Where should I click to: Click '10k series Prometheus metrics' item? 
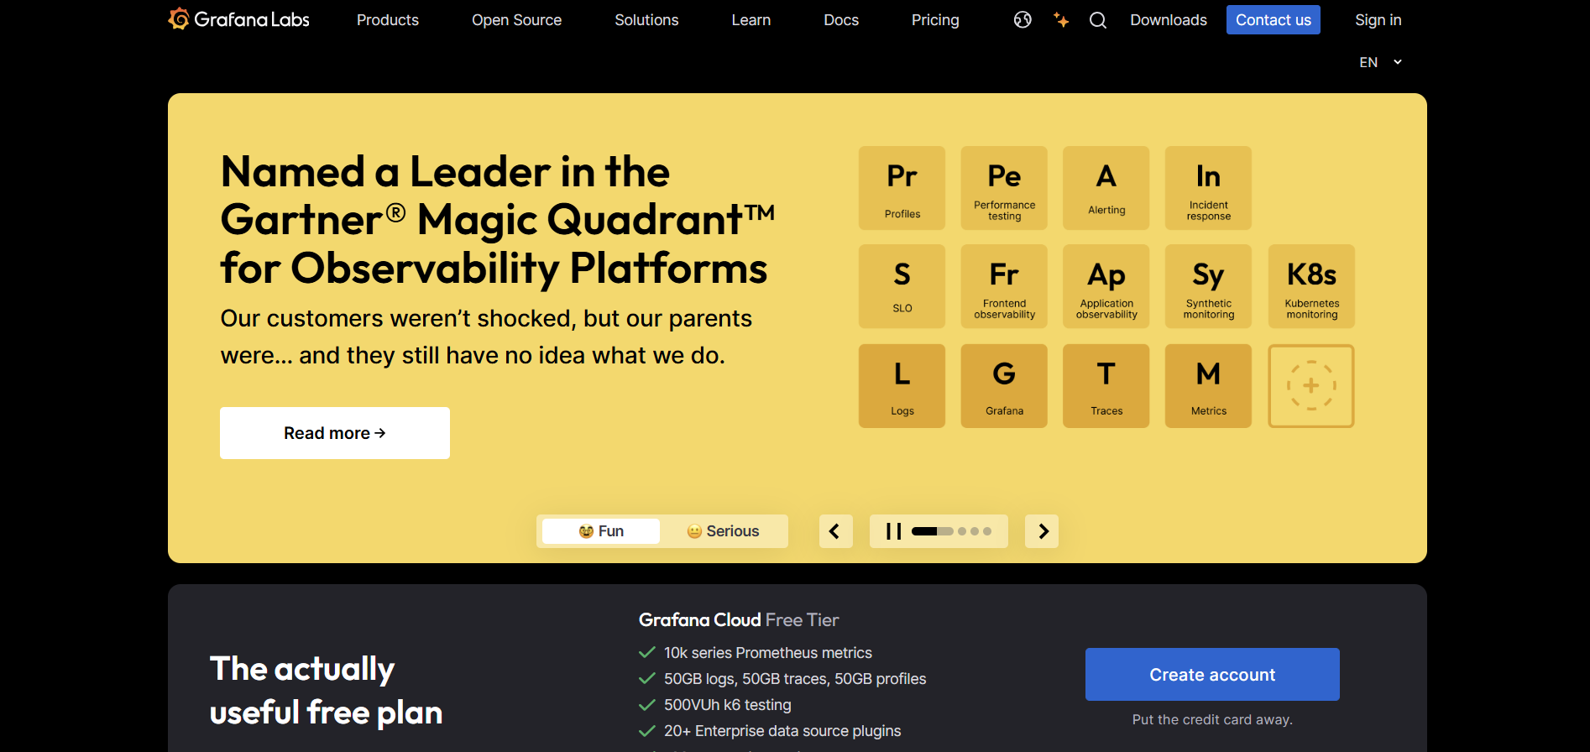[x=767, y=653]
